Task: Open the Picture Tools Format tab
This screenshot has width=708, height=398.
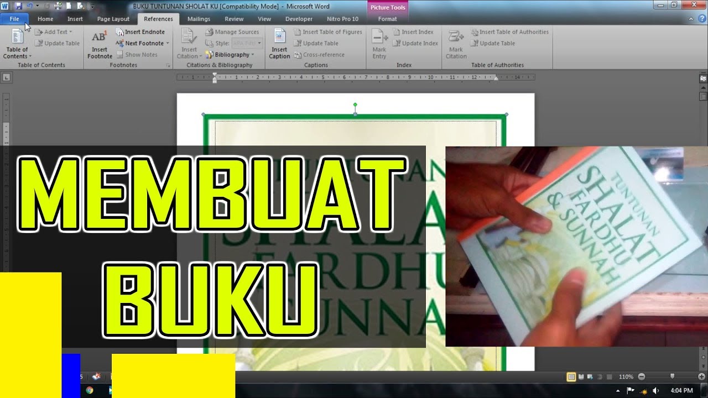Action: click(387, 19)
